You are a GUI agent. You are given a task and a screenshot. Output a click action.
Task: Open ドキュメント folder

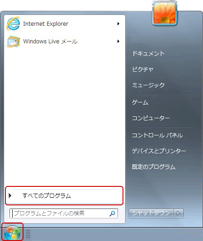pyautogui.click(x=148, y=54)
